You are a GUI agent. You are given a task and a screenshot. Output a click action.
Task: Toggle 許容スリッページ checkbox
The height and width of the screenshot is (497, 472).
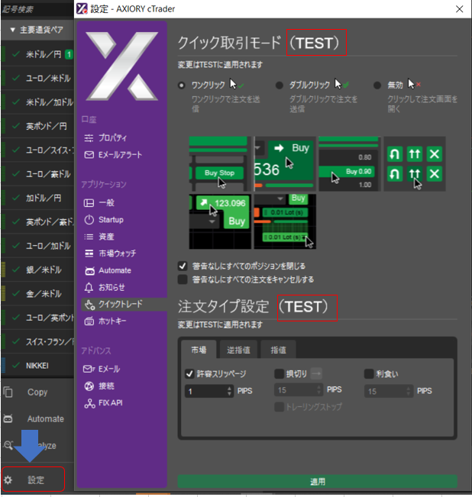point(189,374)
